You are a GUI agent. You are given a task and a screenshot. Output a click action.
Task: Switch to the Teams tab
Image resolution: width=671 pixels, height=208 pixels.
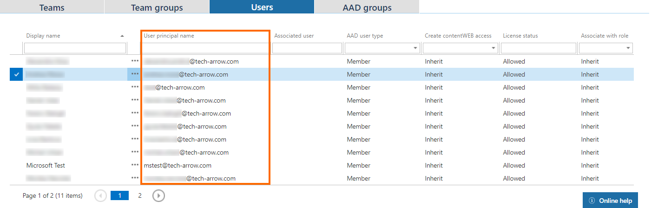click(52, 7)
